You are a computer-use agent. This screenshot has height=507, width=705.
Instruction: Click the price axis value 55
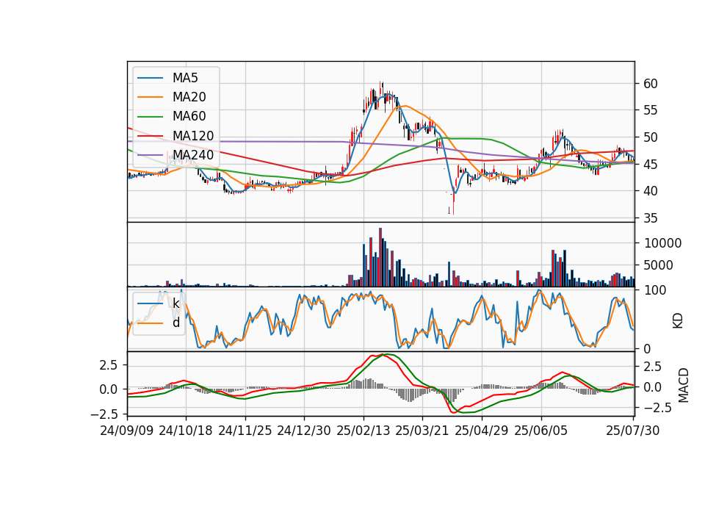[651, 111]
